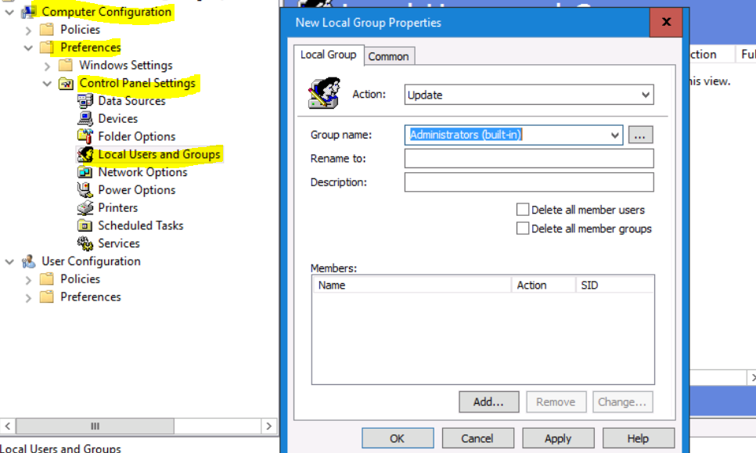
Task: Apply the local group changes
Action: click(558, 438)
